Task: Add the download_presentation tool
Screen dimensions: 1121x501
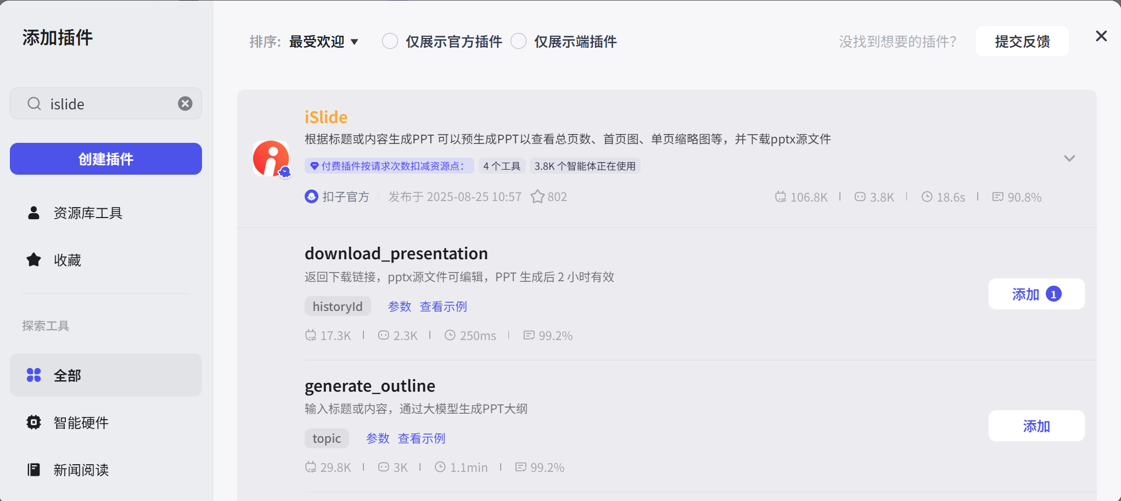Action: [x=1035, y=294]
